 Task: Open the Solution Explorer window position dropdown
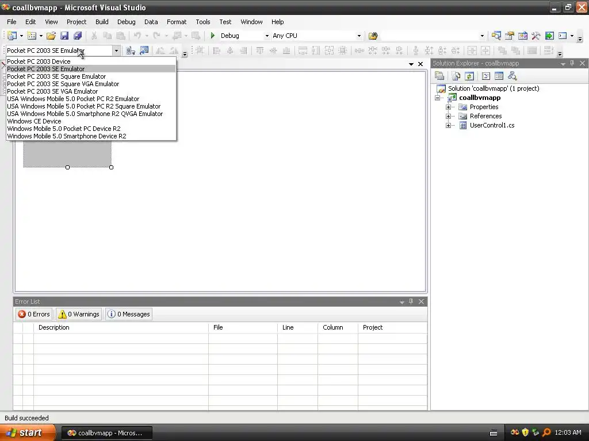point(563,64)
